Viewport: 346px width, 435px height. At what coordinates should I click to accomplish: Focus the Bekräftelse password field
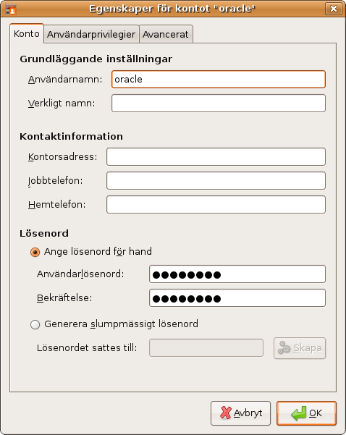(x=237, y=298)
